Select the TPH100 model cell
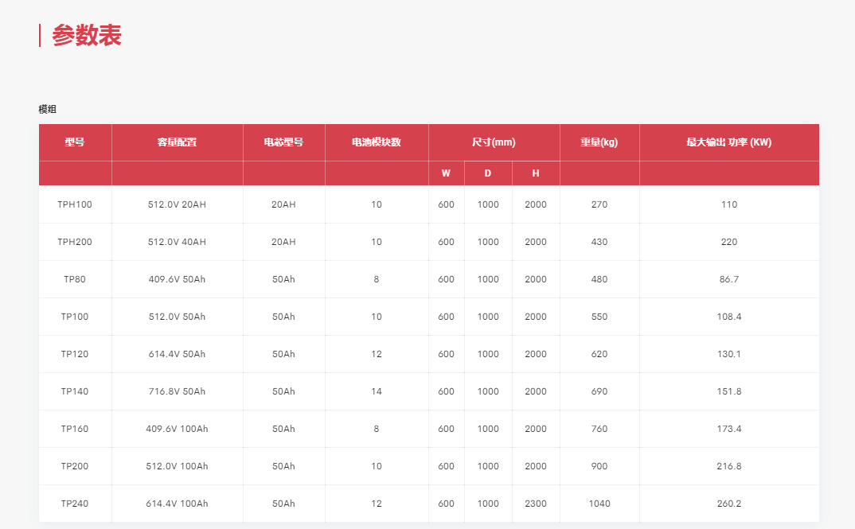Screen dimensions: 855x529 pos(75,204)
